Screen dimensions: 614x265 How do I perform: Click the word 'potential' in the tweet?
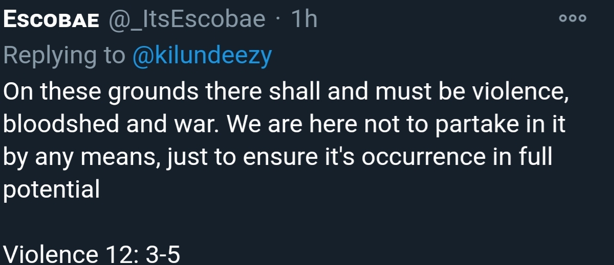coord(51,190)
